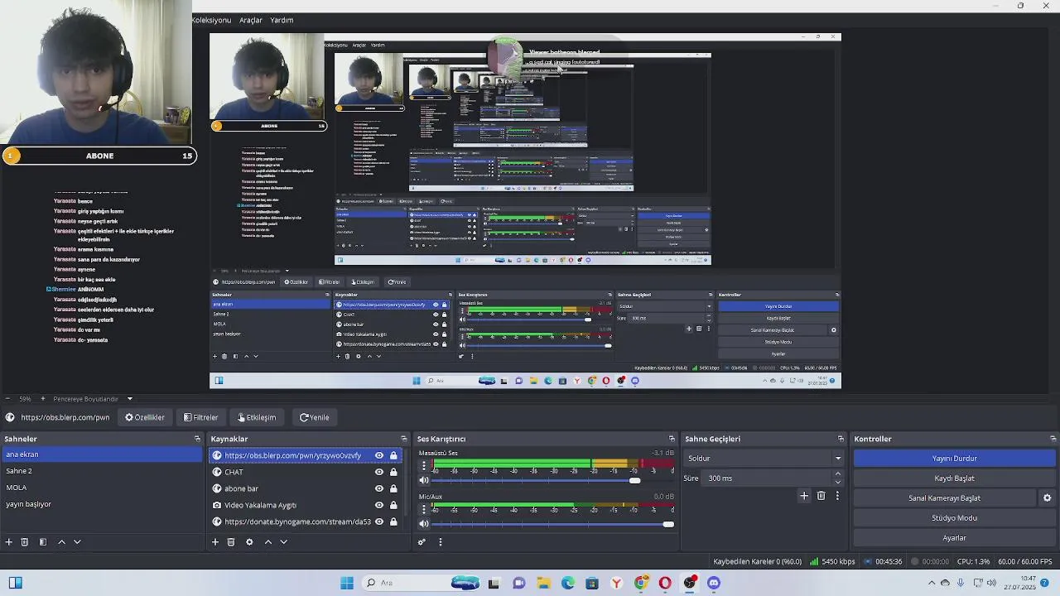Open virtual camera settings with the gear icon

coord(1047,498)
